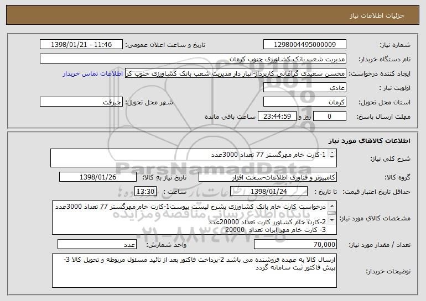Click the section title اطلاعات کالاهای مورد نیاز
The height and width of the screenshot is (301, 426).
[x=370, y=141]
